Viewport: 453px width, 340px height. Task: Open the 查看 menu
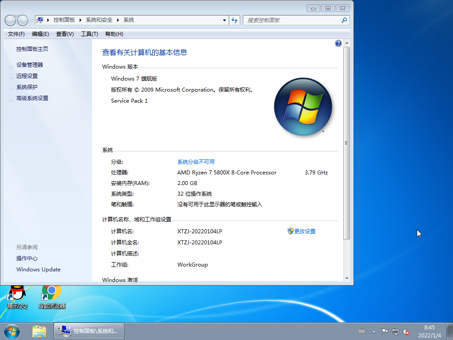(64, 34)
